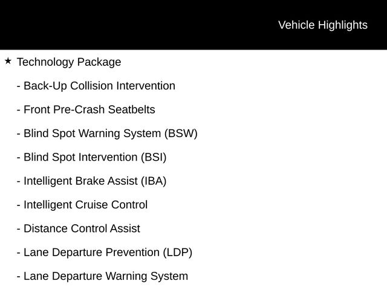The image size is (387, 290).
Task: Click Intelligent Cruise Control entry
Action: [x=82, y=205]
